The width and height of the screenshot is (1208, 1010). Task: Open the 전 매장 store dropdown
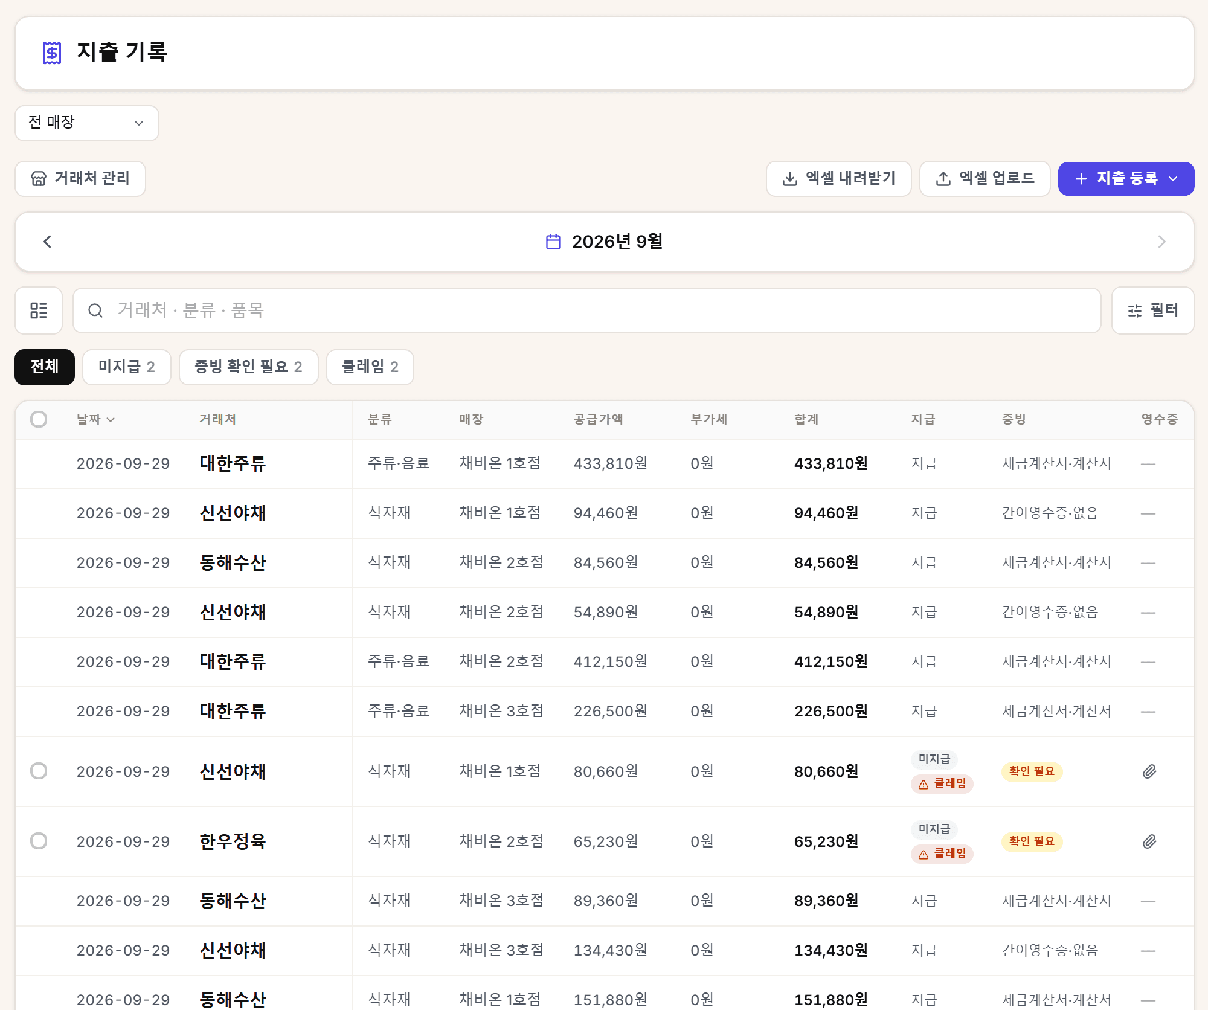[87, 123]
